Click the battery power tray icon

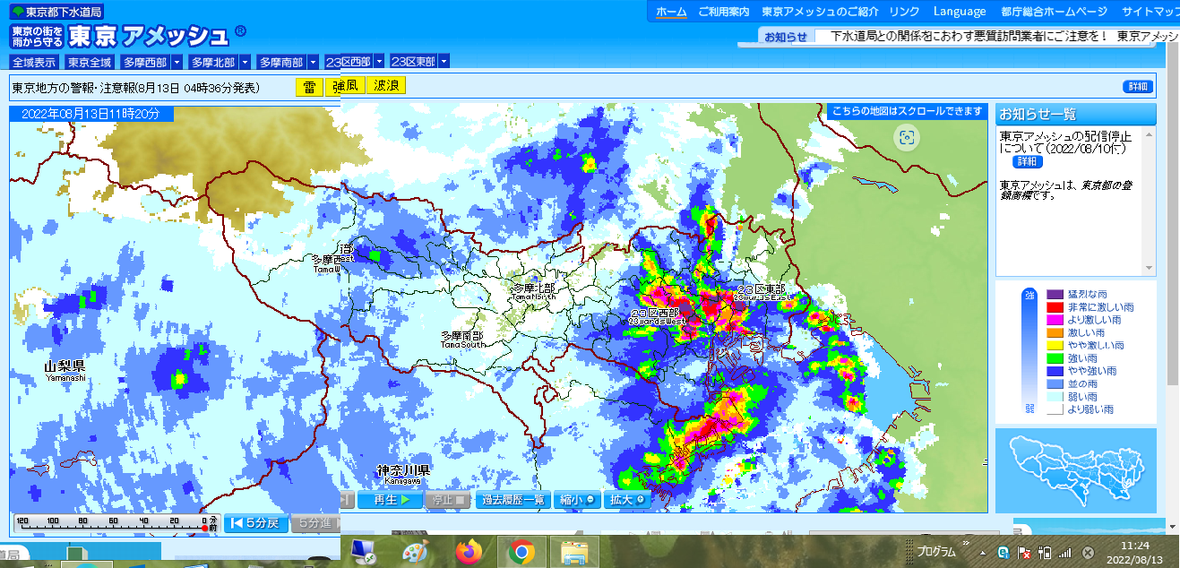coord(1045,553)
